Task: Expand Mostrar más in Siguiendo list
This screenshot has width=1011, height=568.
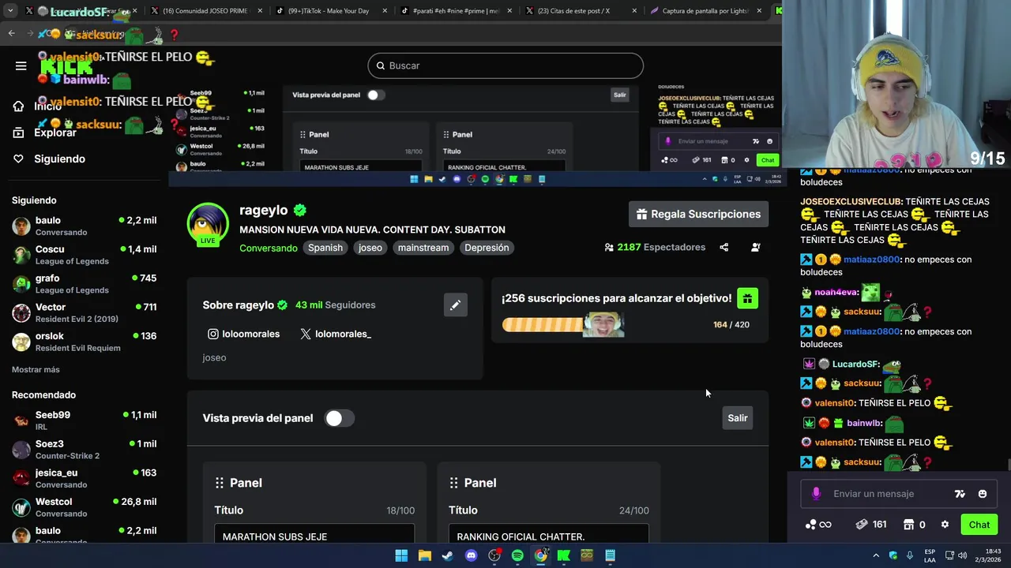Action: pyautogui.click(x=36, y=369)
